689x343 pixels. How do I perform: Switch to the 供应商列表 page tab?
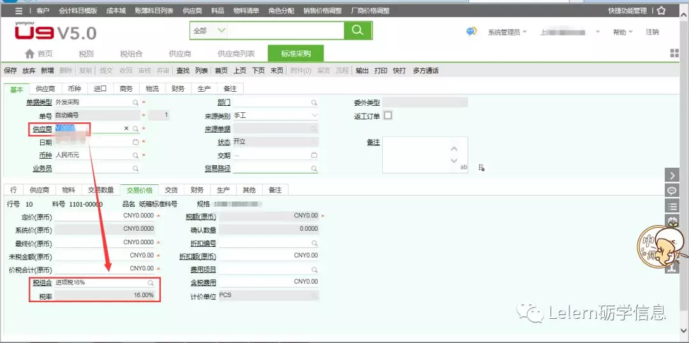coord(236,54)
